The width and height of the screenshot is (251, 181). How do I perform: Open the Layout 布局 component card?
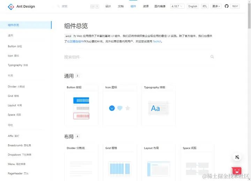click(x=159, y=163)
